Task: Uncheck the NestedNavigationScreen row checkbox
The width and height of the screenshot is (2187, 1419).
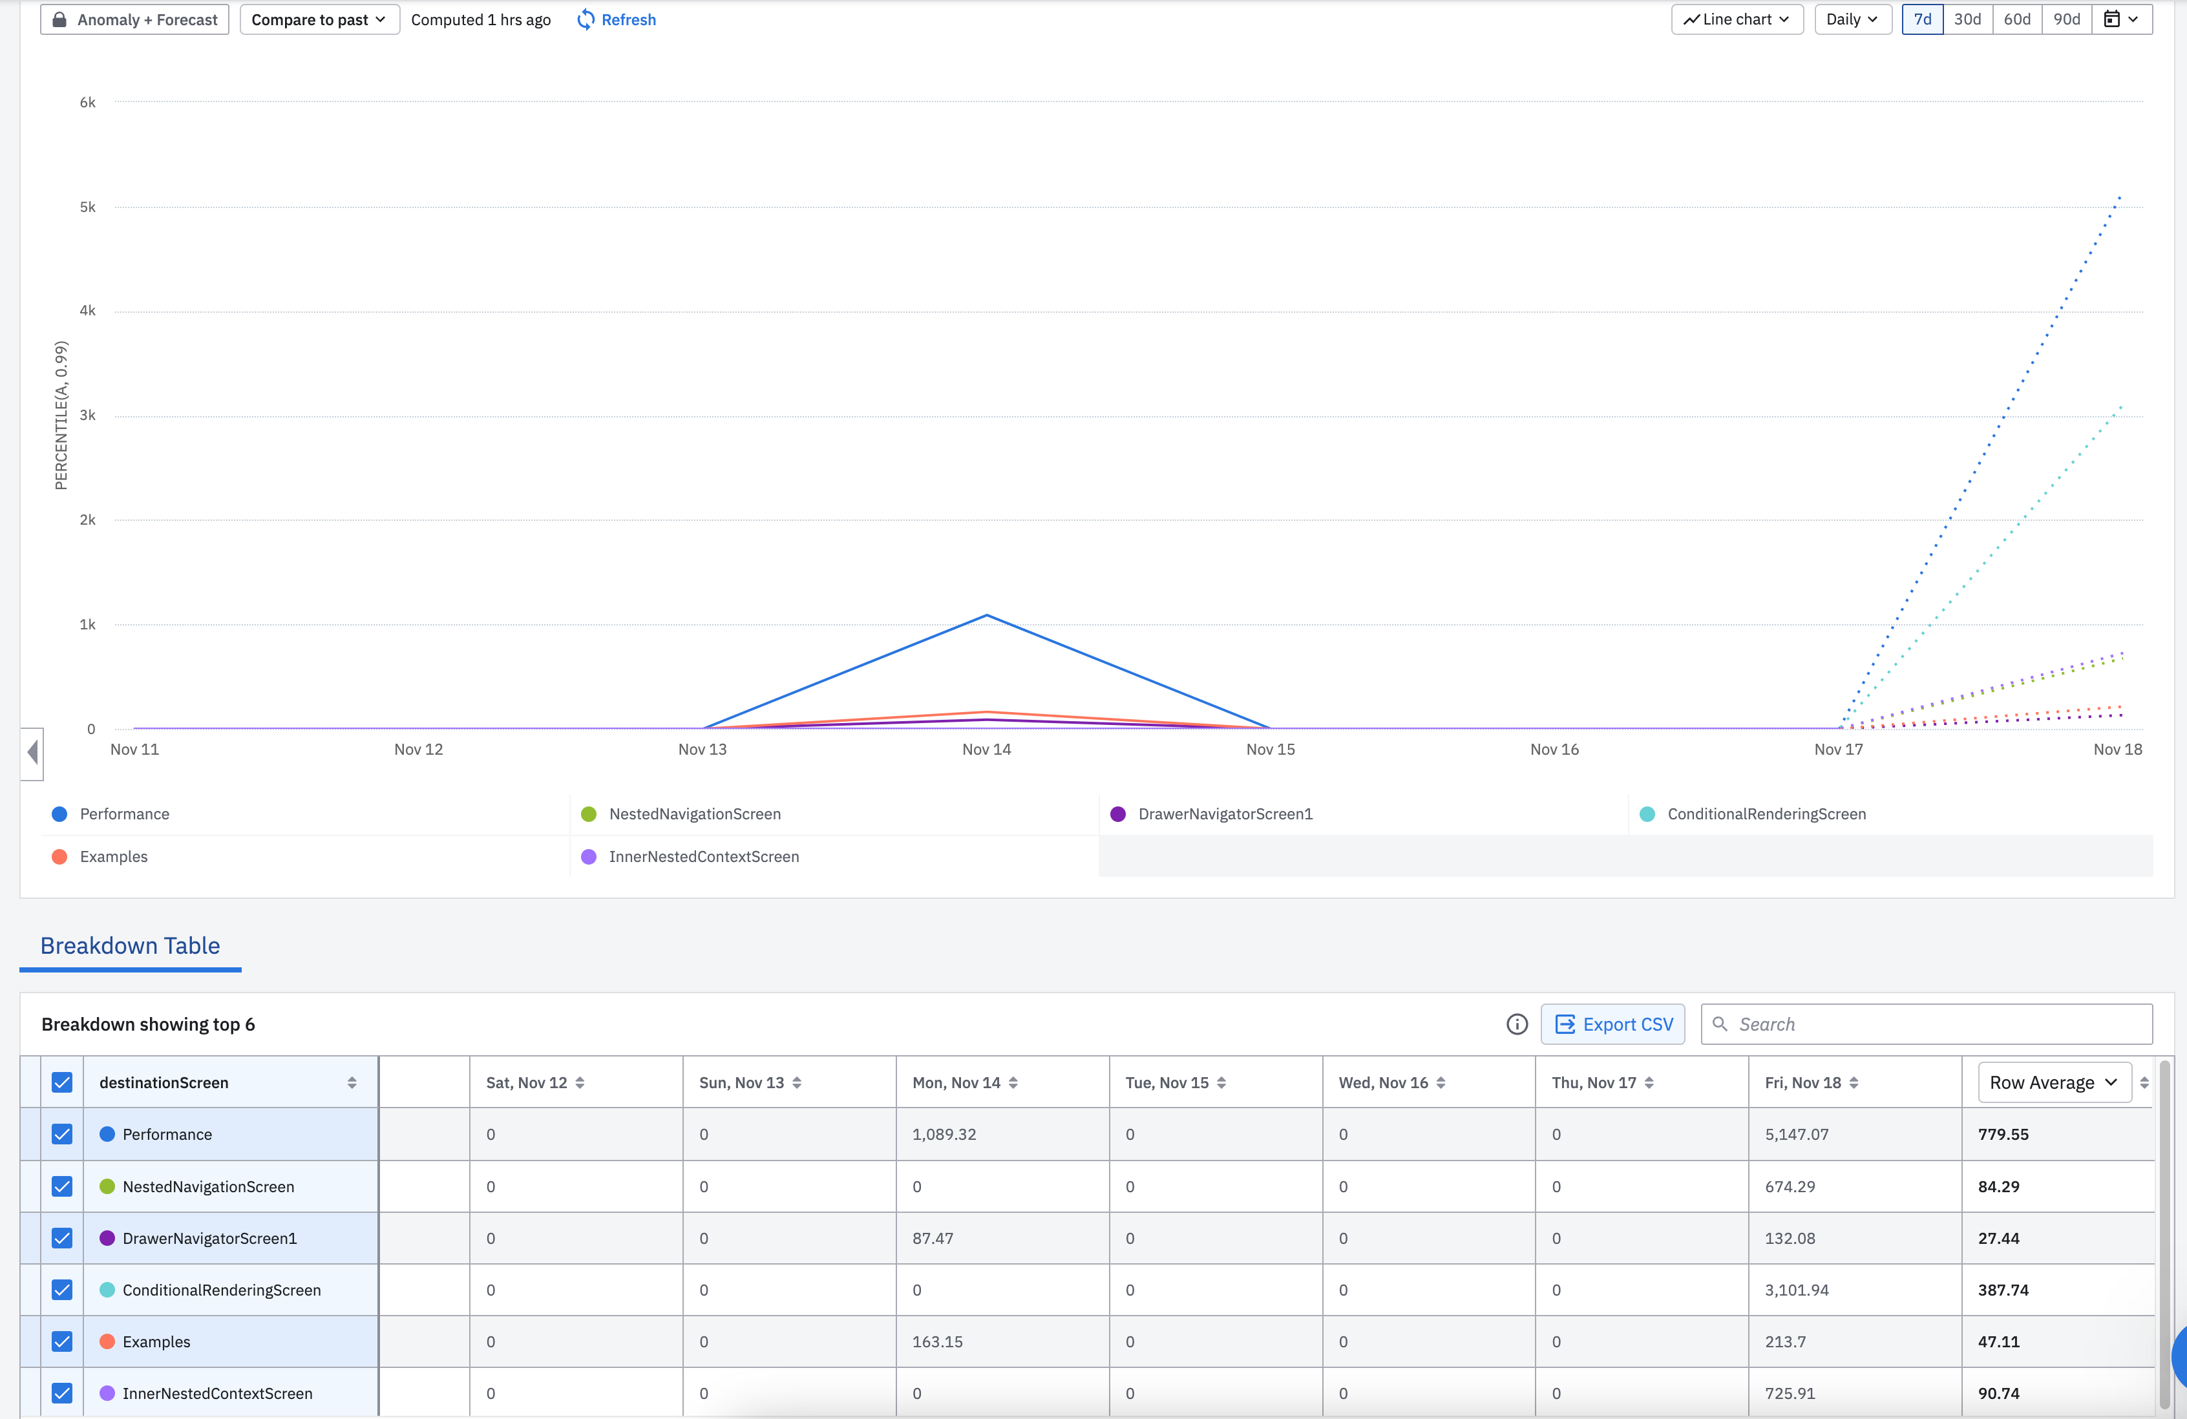Action: [61, 1186]
